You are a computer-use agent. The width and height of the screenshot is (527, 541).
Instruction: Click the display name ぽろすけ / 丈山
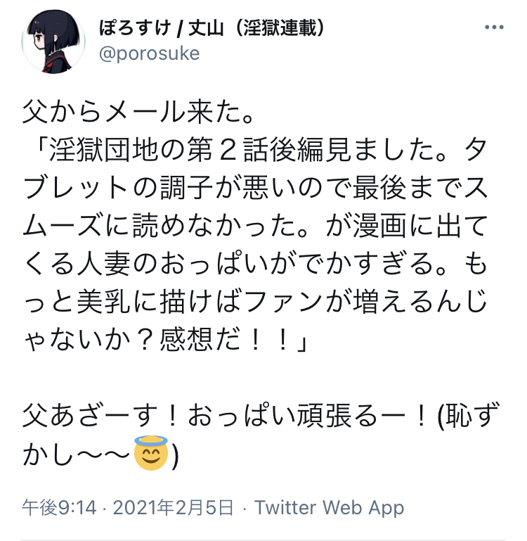[162, 27]
